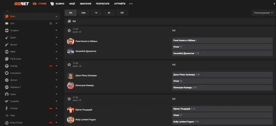Open the Рекомендовані sorting dropdown
Screen dimensions: 276x126
263,13
